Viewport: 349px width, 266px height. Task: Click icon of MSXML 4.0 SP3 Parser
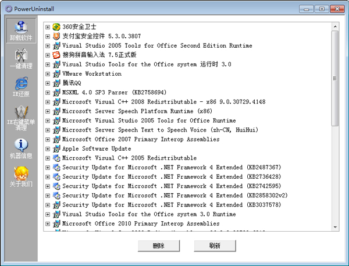point(56,93)
